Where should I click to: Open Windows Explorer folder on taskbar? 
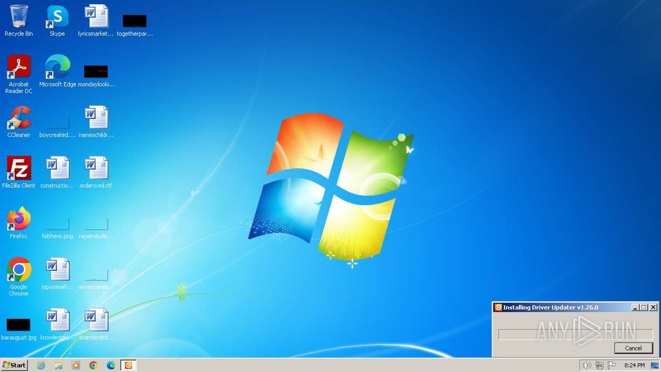58,365
